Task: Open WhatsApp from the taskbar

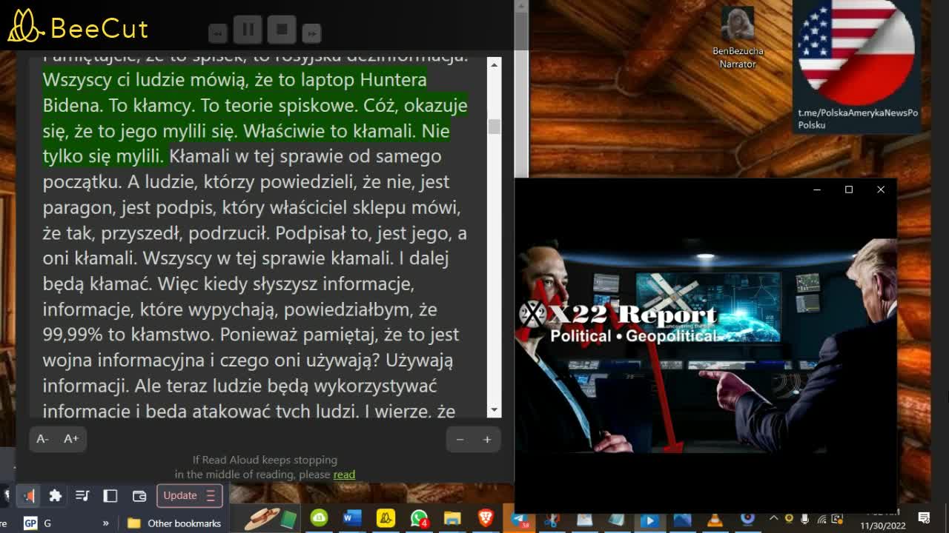Action: pyautogui.click(x=419, y=518)
